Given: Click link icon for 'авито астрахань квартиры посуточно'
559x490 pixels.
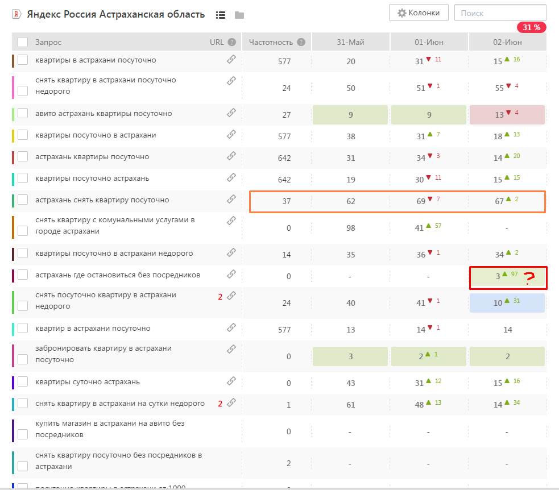Looking at the screenshot, I should coord(231,113).
